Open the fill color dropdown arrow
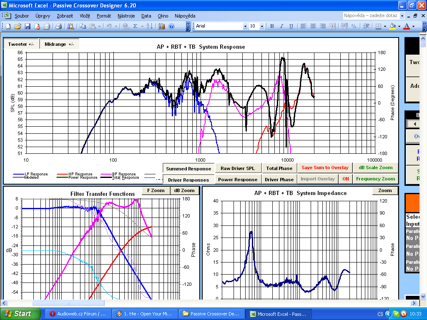427x320 pixels. click(x=399, y=26)
